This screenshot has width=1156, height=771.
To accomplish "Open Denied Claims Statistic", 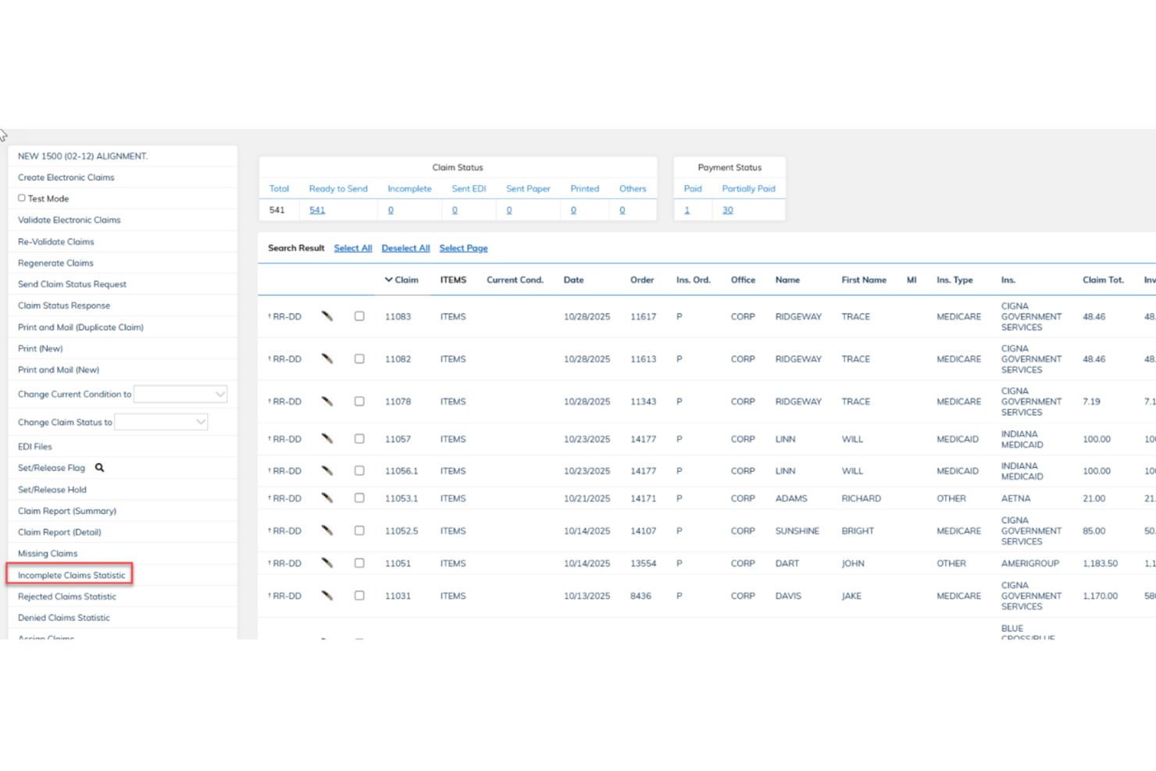I will coord(64,618).
